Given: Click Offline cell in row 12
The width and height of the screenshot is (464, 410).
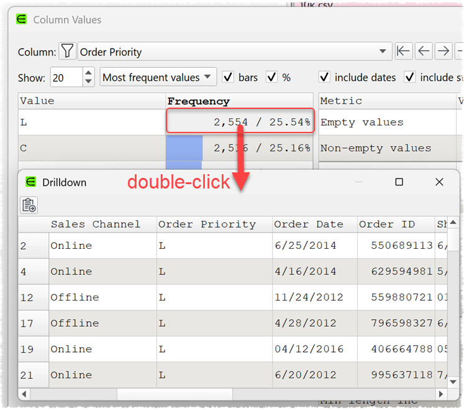Looking at the screenshot, I should [x=102, y=297].
